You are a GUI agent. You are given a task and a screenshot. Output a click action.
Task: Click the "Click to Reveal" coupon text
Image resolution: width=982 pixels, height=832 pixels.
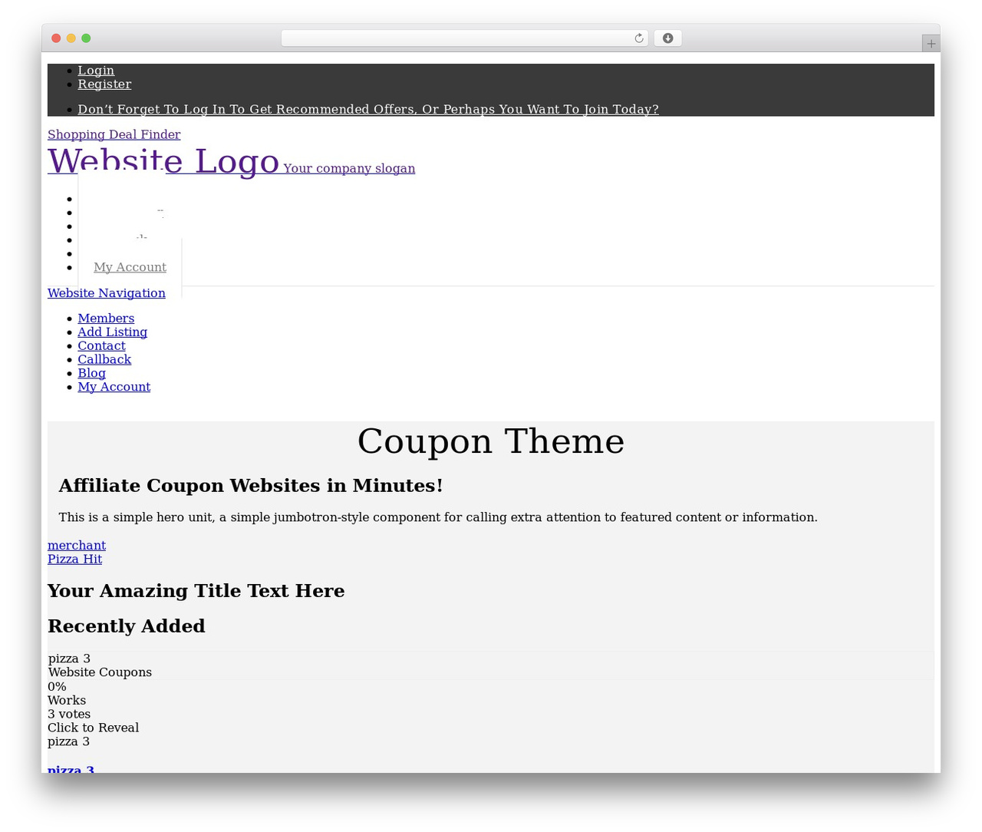click(93, 728)
